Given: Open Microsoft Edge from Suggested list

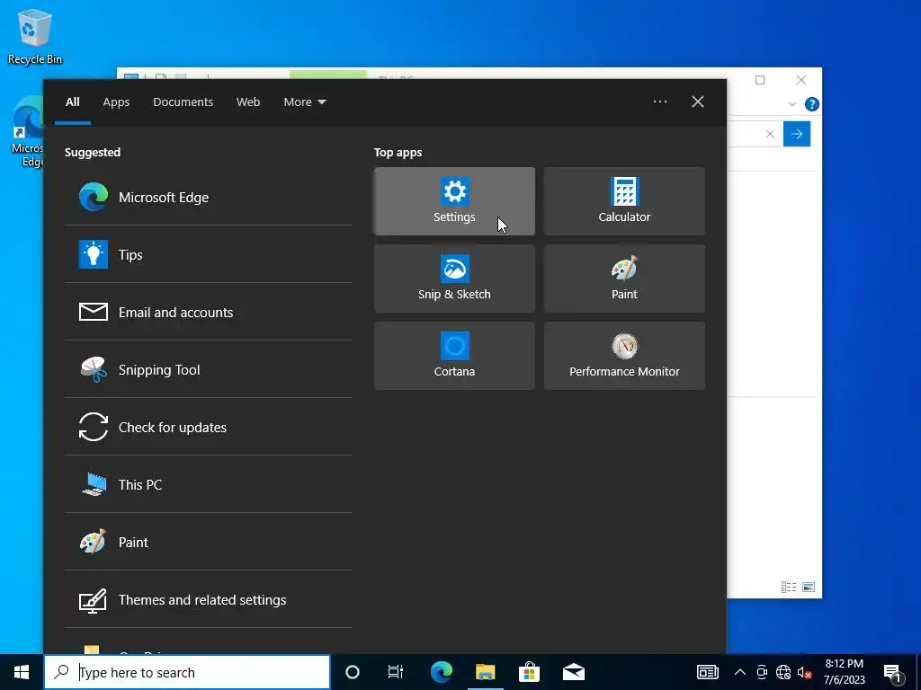Looking at the screenshot, I should coord(208,197).
